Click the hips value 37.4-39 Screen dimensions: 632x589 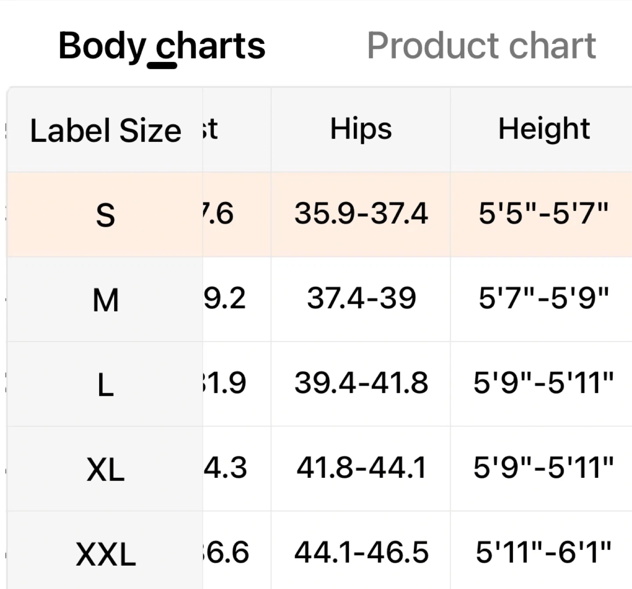pos(361,299)
